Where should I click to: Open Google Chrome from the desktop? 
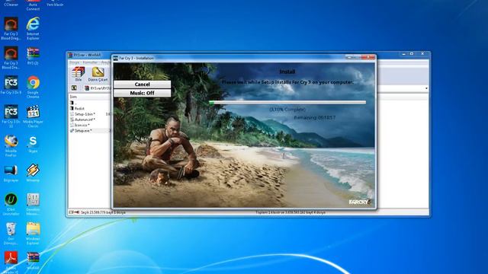pos(33,87)
